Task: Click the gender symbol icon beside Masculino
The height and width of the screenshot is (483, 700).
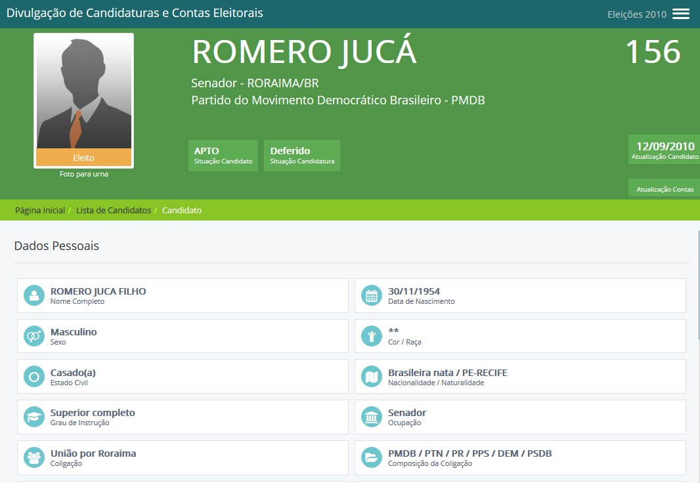Action: (34, 336)
